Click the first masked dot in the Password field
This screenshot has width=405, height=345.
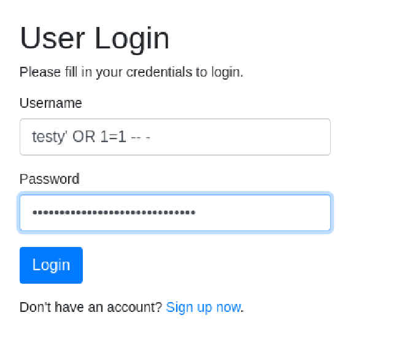point(34,213)
